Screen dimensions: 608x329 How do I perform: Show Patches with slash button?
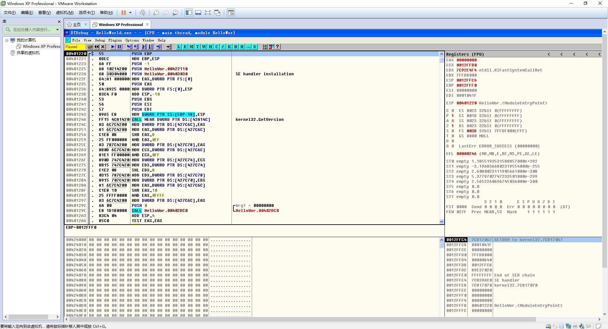223,47
